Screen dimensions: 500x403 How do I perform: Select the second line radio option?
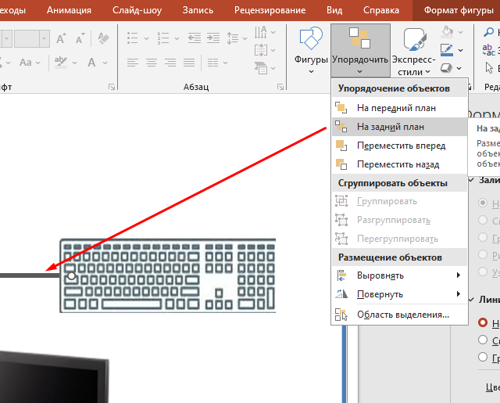pyautogui.click(x=483, y=340)
